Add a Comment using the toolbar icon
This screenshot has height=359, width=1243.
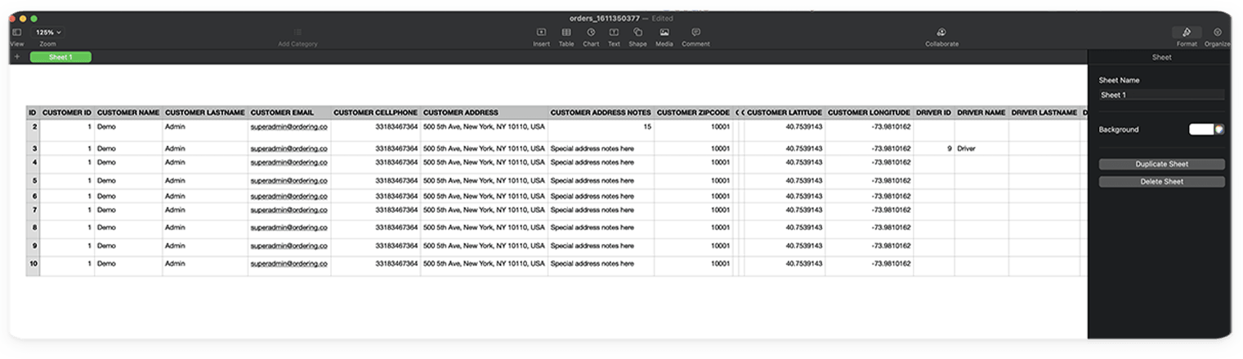(695, 32)
